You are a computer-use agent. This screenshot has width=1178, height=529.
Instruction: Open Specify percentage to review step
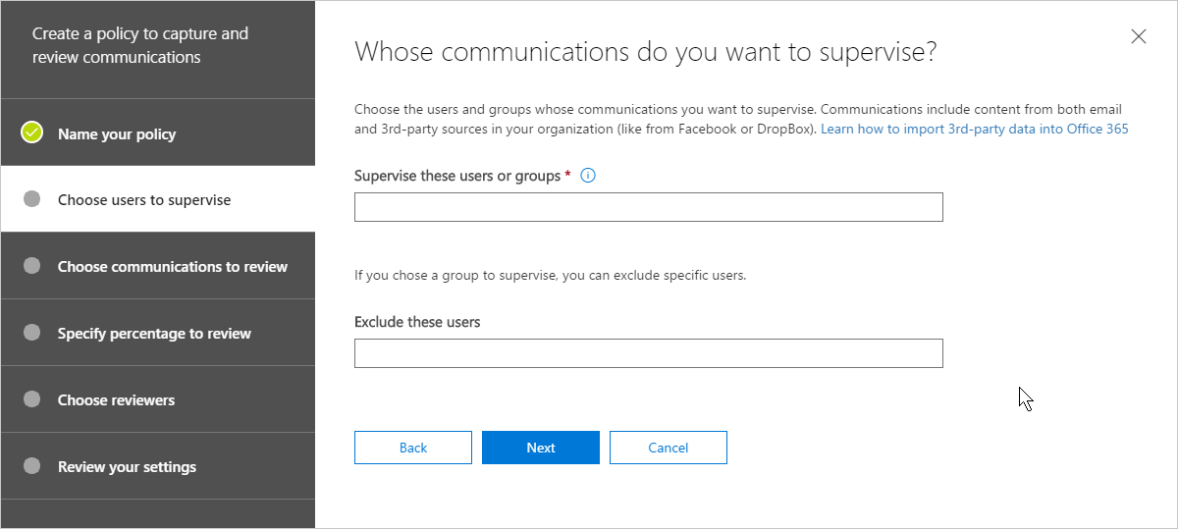pyautogui.click(x=154, y=334)
